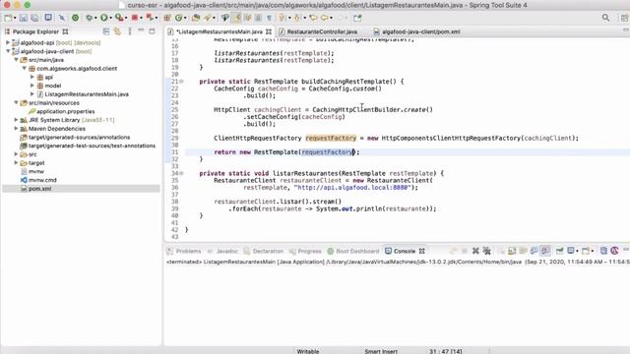This screenshot has width=630, height=354.
Task: Collapse the com.algaworks.algafood.client package
Action: pyautogui.click(x=24, y=68)
